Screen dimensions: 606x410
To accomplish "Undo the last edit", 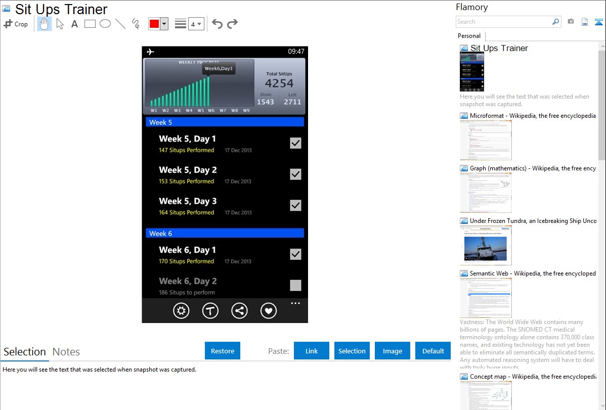I will click(217, 24).
